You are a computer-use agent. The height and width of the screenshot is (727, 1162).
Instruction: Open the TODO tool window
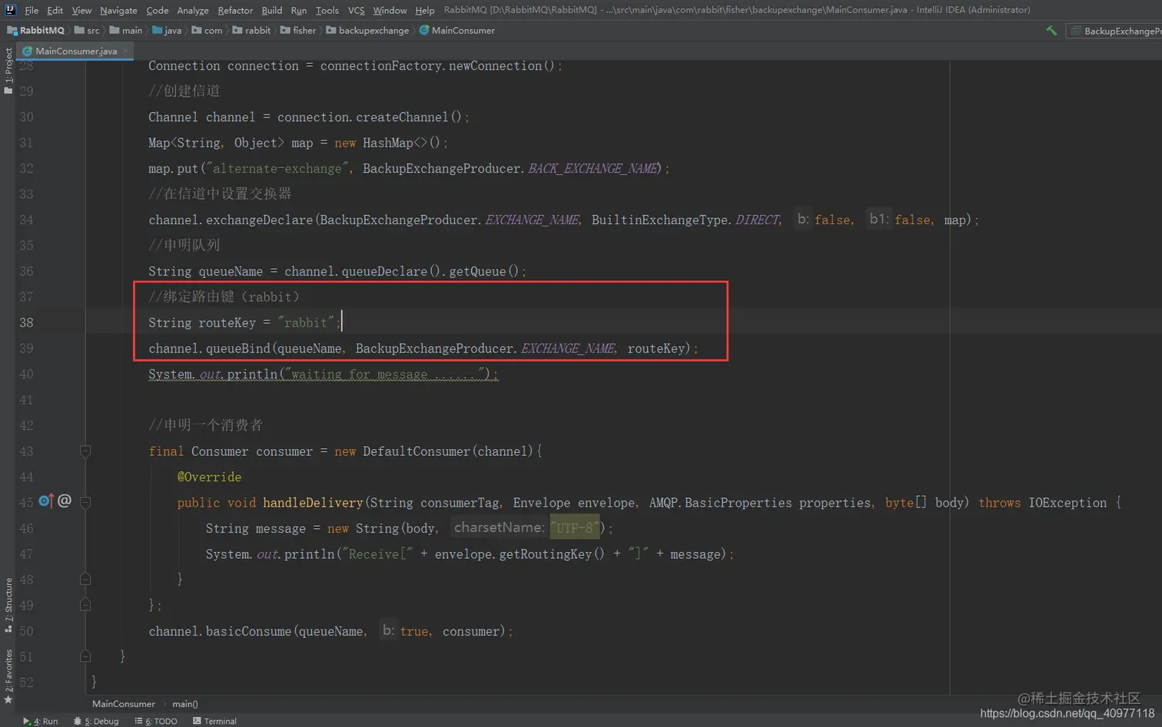(156, 721)
